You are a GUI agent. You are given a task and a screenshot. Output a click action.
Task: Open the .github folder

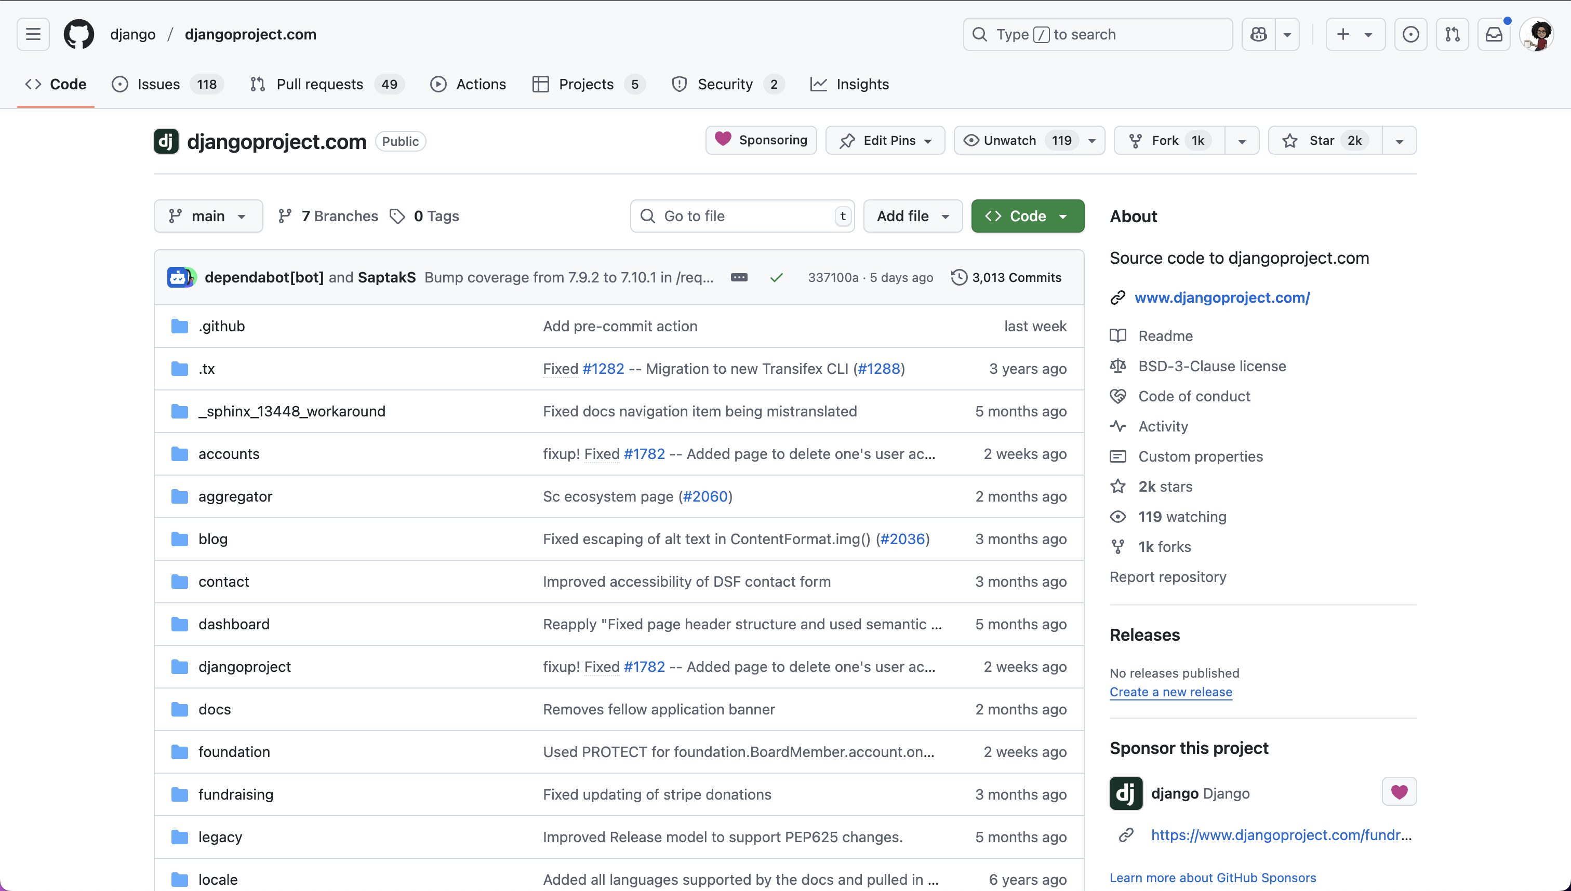coord(222,326)
